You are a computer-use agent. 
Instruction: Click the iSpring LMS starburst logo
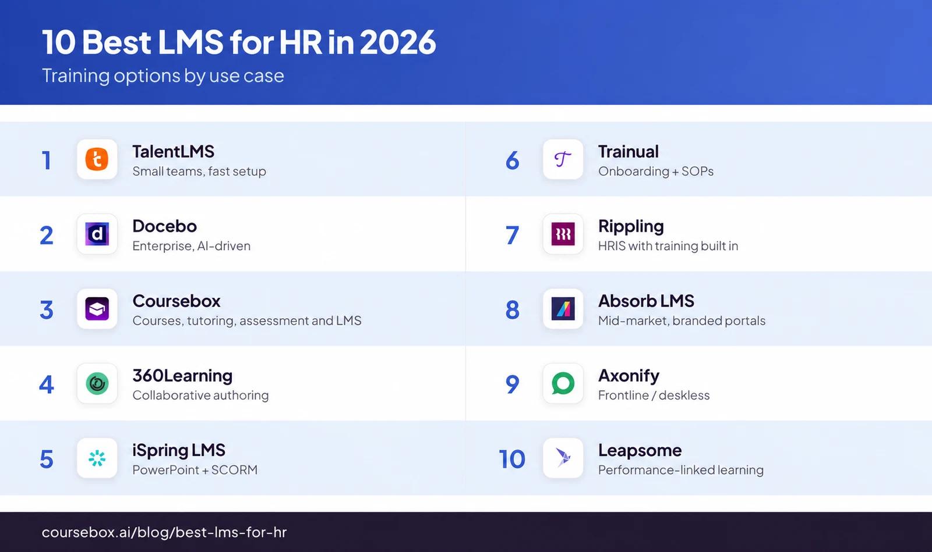97,458
